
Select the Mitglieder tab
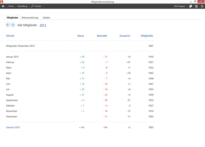(x=13, y=18)
